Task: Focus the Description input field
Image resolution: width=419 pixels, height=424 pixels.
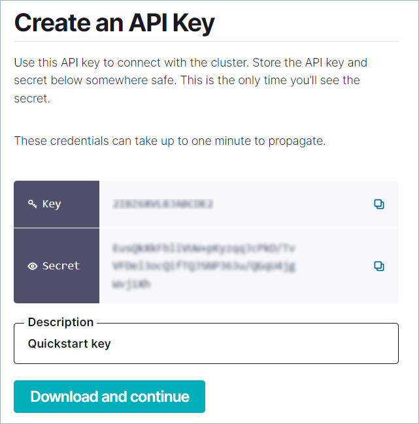Action: click(x=206, y=344)
